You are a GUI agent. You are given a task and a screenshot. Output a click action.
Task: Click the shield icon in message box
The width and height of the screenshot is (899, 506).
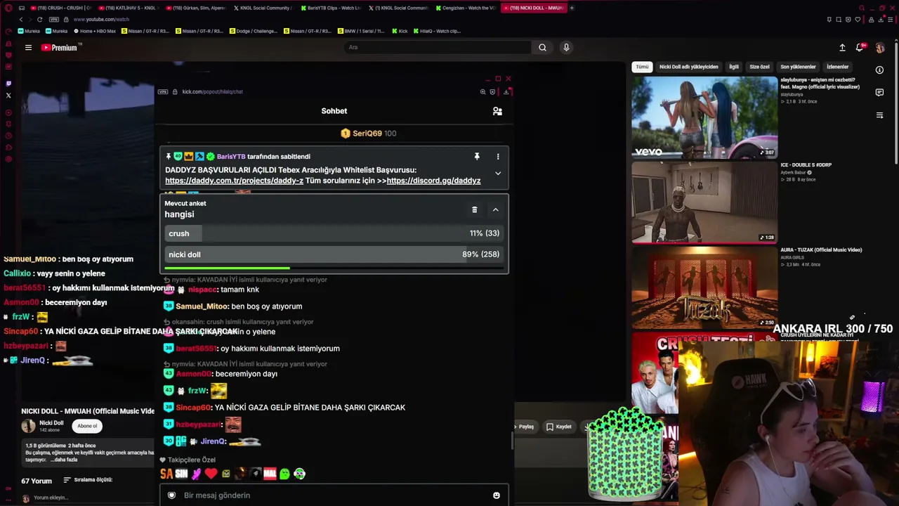tap(171, 495)
